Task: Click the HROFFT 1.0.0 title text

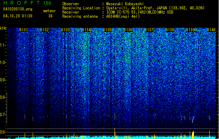Action: coord(28,3)
